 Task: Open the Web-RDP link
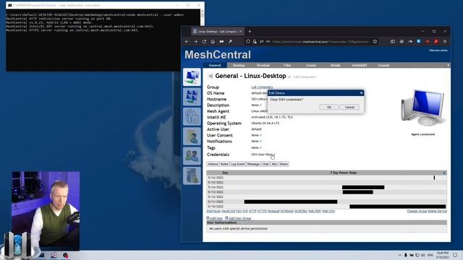point(315,211)
